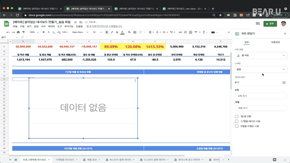This screenshot has width=290, height=163.
Task: Open the borders tool
Action: (135, 32)
